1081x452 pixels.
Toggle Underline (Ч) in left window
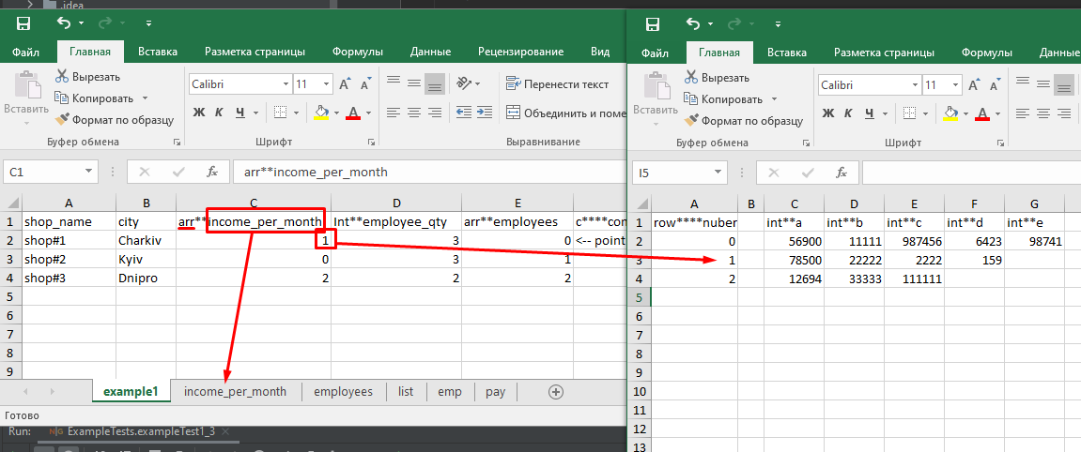239,113
